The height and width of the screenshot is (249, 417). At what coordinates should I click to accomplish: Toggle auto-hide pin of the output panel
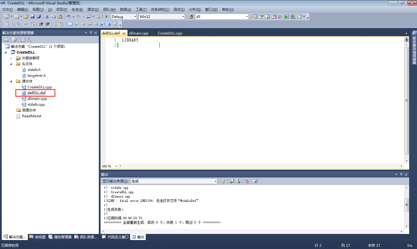click(401, 174)
